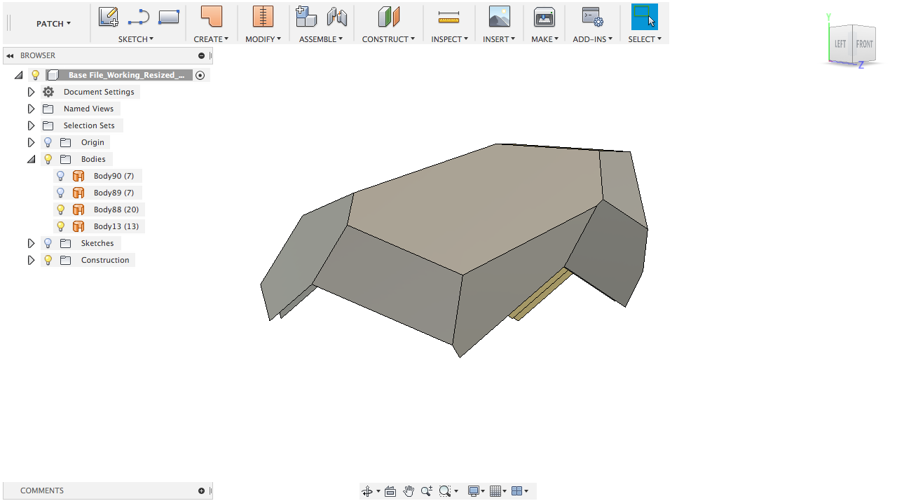Click the LEFT face of the ViewCube
Viewport: 897px width, 501px height.
tap(840, 44)
